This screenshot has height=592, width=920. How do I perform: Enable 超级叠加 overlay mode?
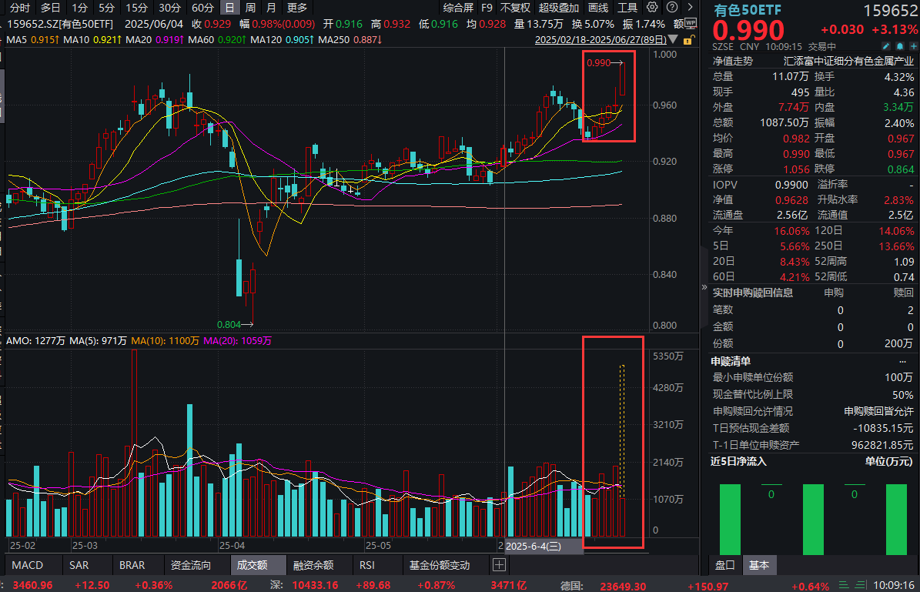point(557,7)
